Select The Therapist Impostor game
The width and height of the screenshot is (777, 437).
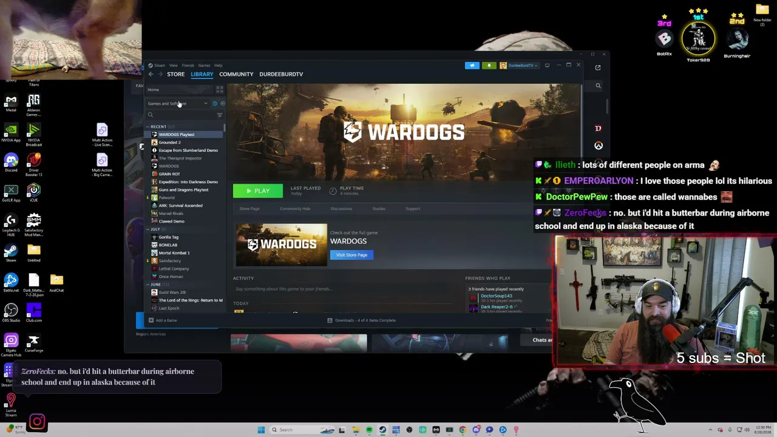[185, 158]
